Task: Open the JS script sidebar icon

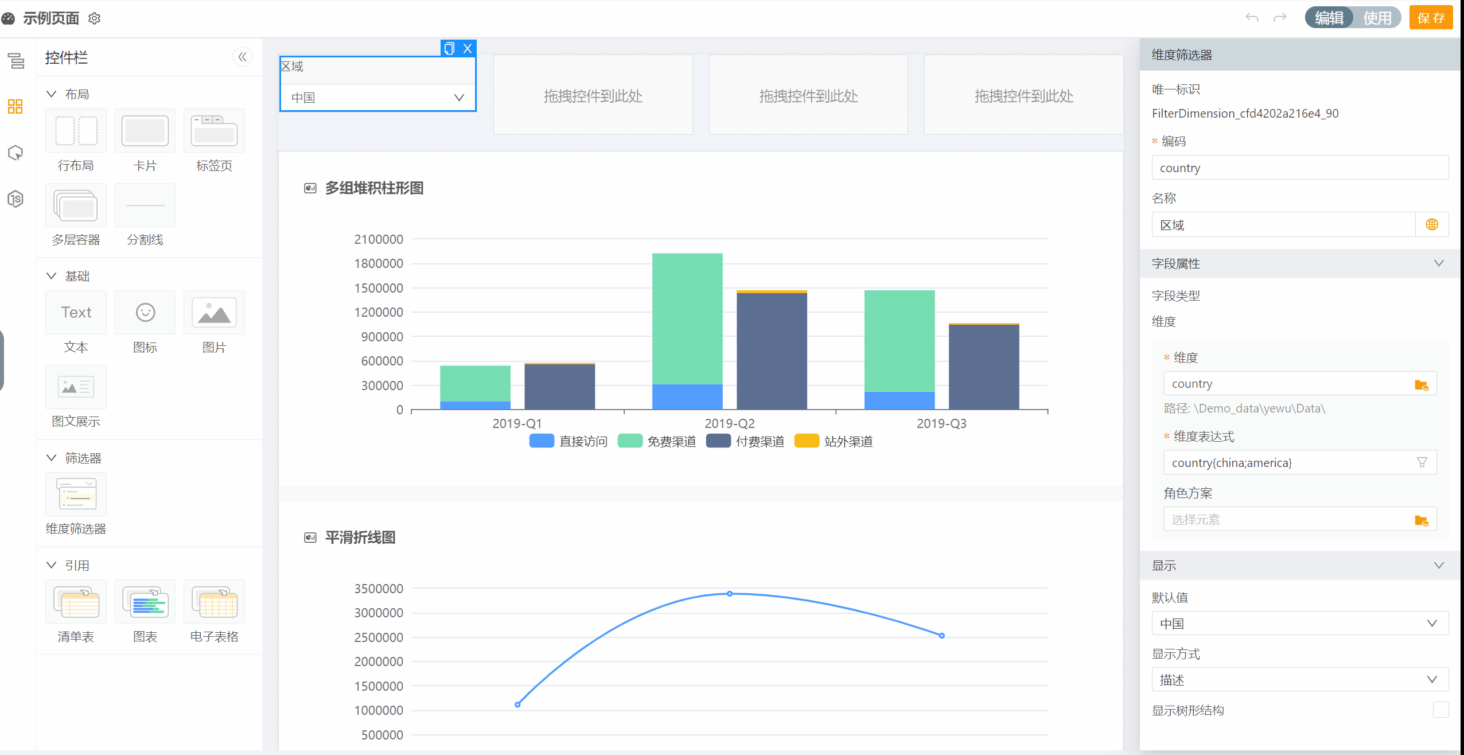Action: point(15,199)
